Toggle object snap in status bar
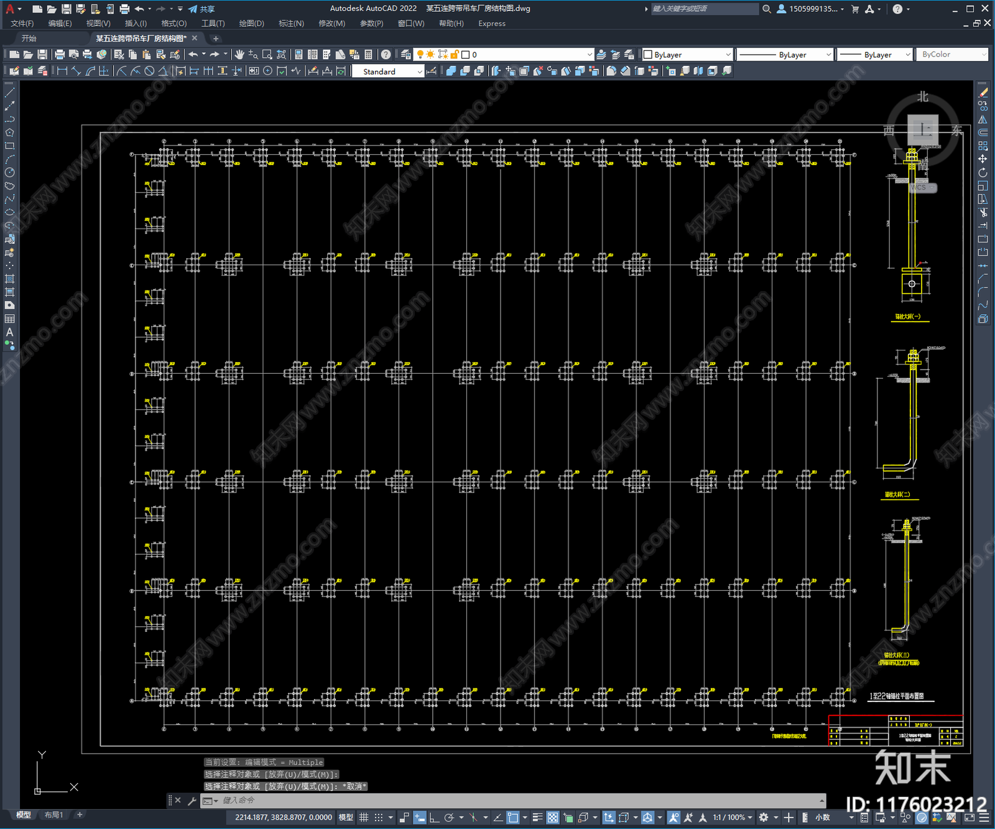The height and width of the screenshot is (829, 995). [x=512, y=817]
